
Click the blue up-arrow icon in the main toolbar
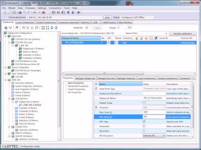[x=68, y=12]
